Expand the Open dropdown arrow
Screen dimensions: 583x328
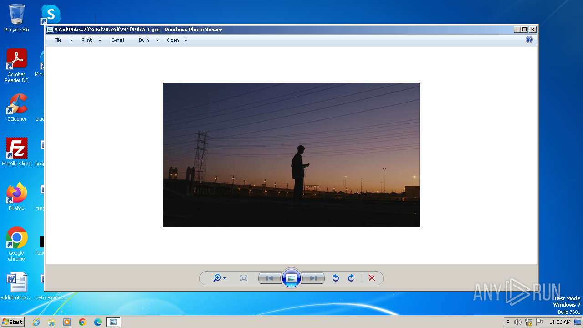[186, 41]
